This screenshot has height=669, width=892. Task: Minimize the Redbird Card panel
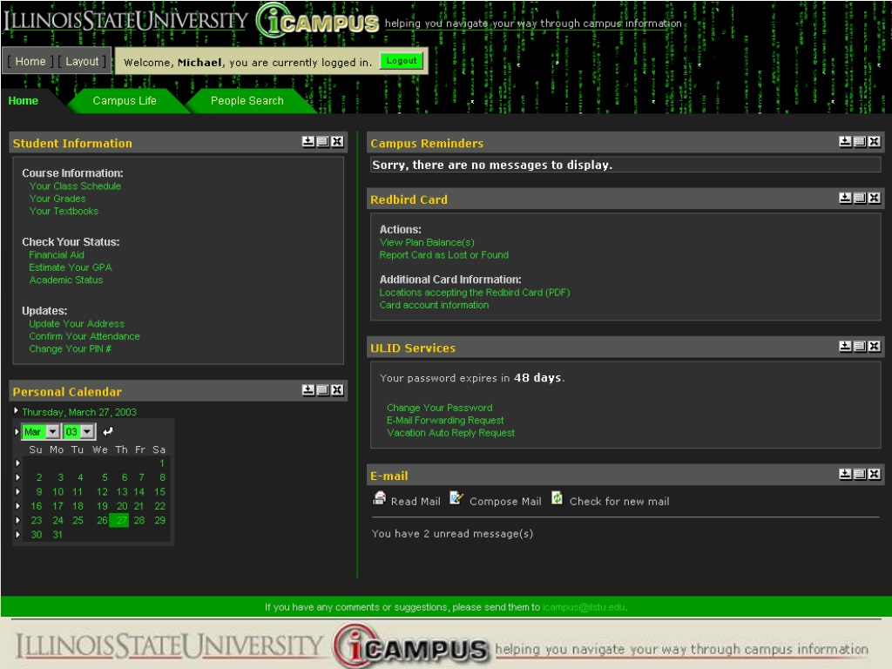pyautogui.click(x=845, y=198)
